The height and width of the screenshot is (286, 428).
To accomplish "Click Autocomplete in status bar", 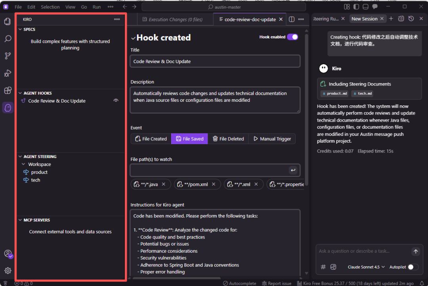I will 240,283.
